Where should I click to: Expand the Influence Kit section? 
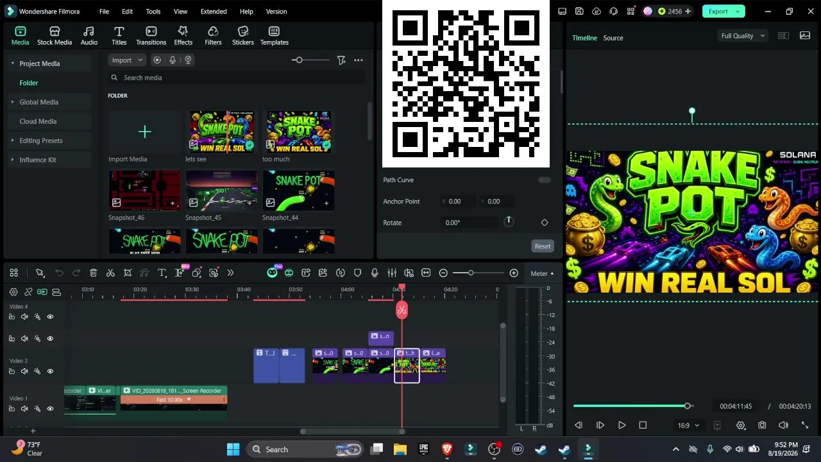(x=12, y=160)
